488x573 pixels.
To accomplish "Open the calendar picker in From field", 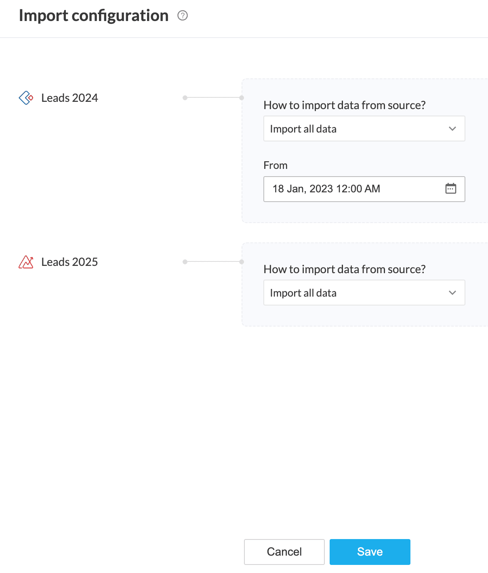I will (450, 189).
